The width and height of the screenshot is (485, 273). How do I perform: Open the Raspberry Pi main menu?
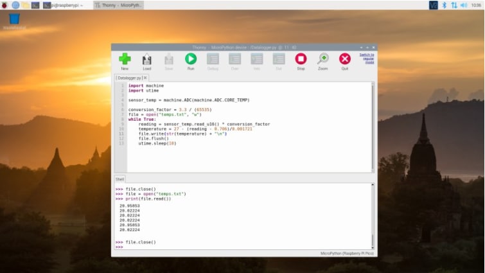(4, 5)
